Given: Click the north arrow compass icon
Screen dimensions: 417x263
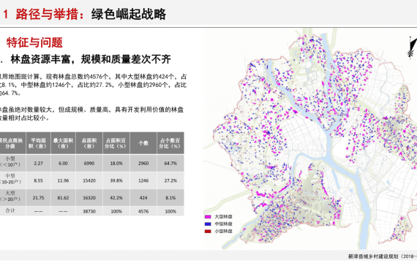Looking at the screenshot, I should click(x=412, y=47).
